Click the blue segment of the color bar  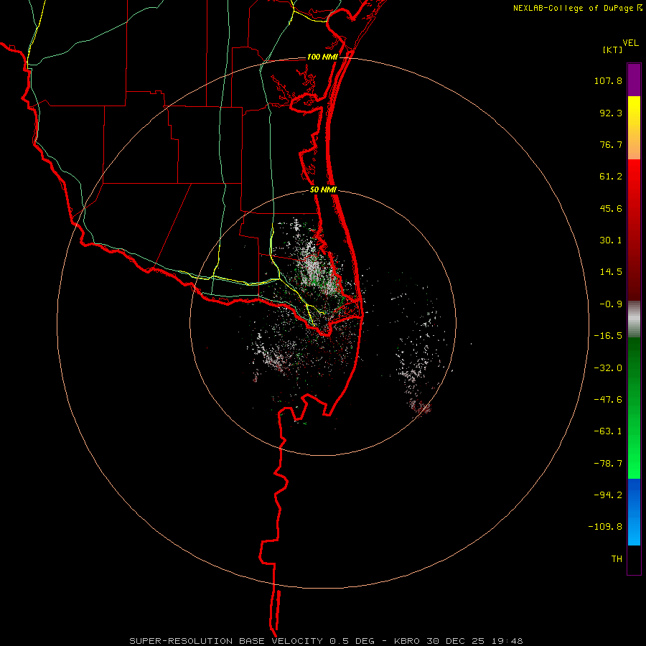tap(634, 512)
